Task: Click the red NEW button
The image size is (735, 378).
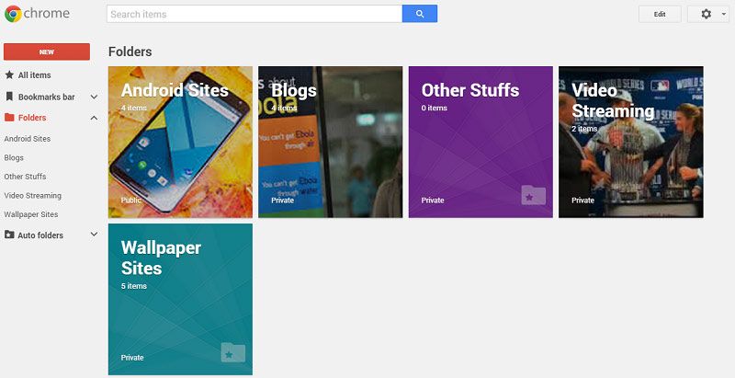Action: pos(47,52)
